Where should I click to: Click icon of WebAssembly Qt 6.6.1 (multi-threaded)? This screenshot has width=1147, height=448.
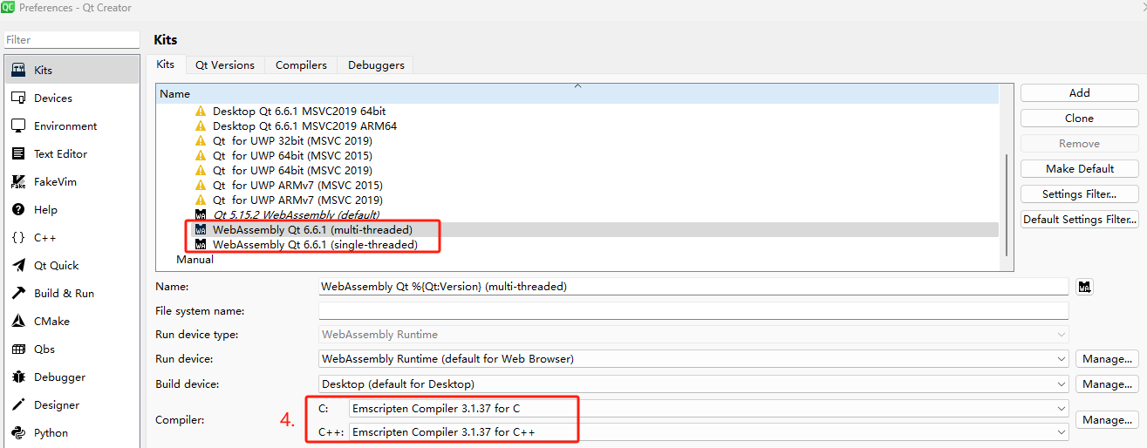[201, 230]
